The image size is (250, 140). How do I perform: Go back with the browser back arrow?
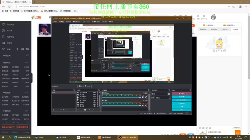pos(3,7)
